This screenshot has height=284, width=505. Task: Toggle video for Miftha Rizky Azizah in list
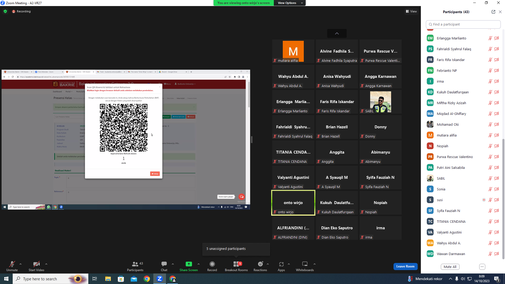[x=497, y=103]
